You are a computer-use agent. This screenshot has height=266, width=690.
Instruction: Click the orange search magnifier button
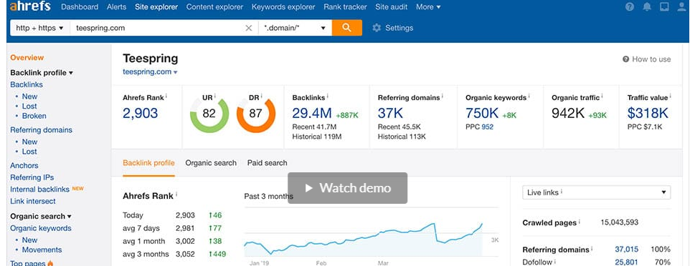click(346, 28)
